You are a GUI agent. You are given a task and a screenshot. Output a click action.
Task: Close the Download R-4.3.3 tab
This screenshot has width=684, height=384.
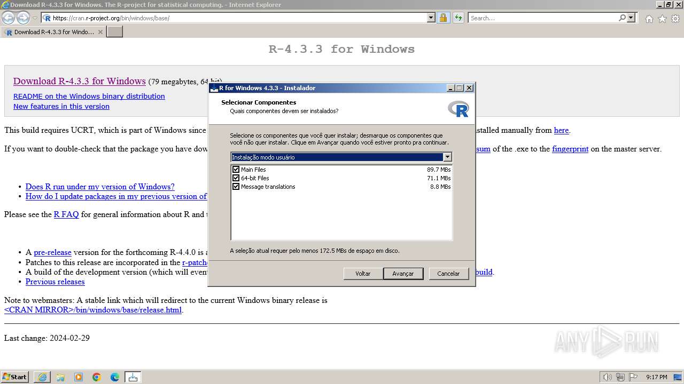click(x=100, y=32)
